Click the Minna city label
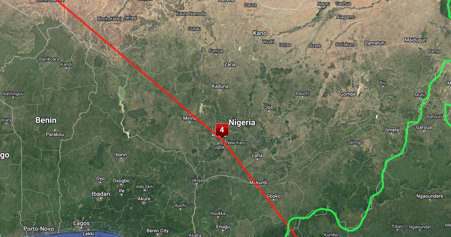451x237 pixels. tap(190, 118)
